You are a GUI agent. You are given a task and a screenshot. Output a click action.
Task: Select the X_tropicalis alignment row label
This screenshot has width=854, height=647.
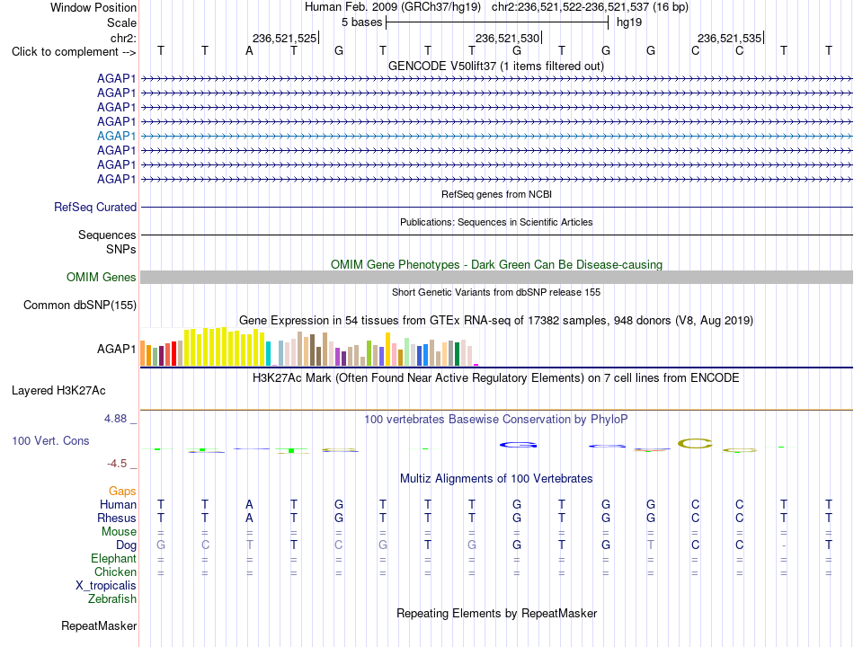click(106, 586)
